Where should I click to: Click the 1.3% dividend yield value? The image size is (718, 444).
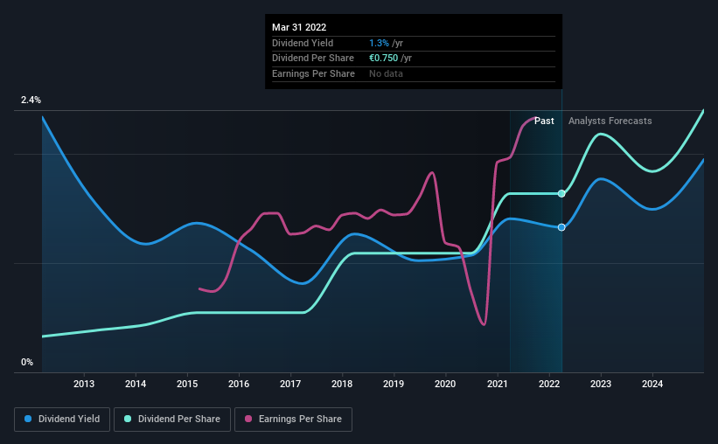tap(379, 43)
